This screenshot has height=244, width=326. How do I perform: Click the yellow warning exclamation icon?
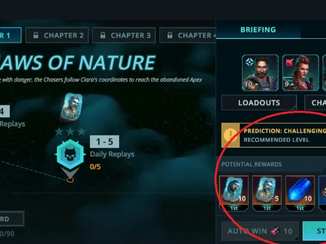click(231, 135)
